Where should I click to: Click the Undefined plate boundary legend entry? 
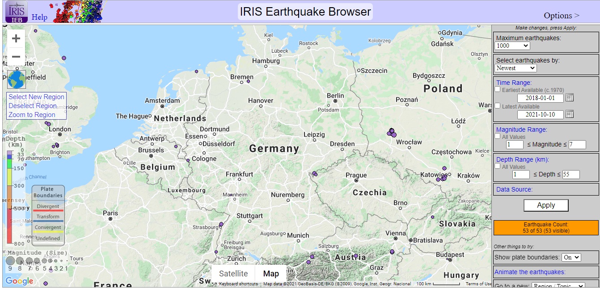(x=48, y=239)
